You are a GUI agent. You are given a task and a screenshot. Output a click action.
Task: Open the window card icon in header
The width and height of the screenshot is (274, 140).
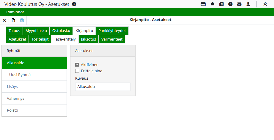[x=203, y=4]
